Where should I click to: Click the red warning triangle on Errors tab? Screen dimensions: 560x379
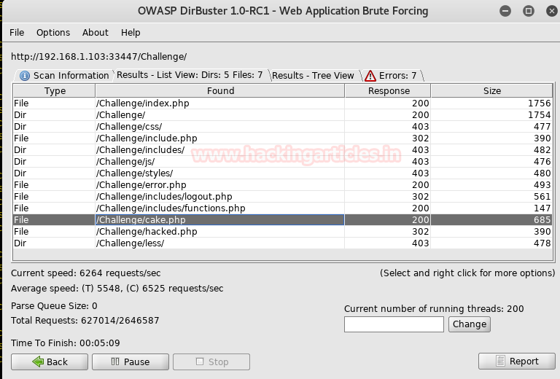pos(370,76)
